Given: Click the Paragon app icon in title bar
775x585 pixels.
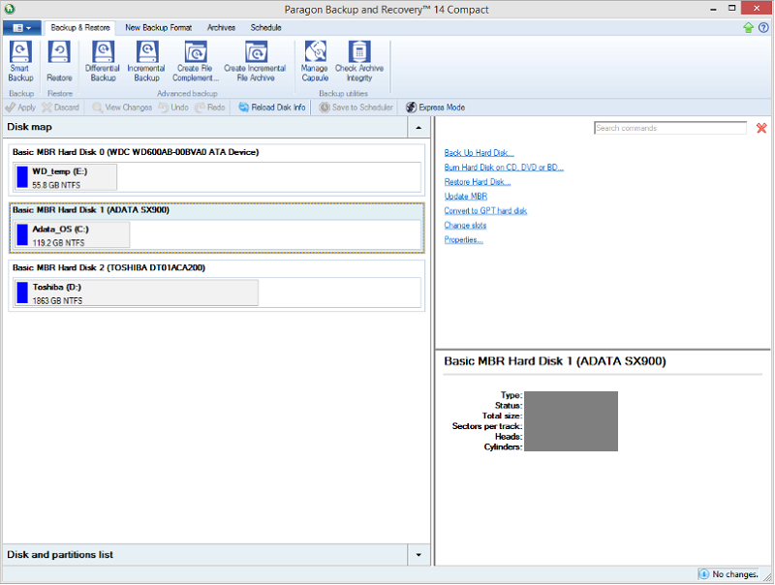Looking at the screenshot, I should click(10, 9).
